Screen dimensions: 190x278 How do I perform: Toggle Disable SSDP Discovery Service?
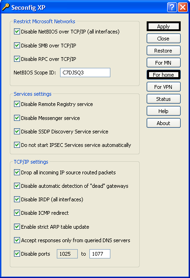pyautogui.click(x=17, y=132)
